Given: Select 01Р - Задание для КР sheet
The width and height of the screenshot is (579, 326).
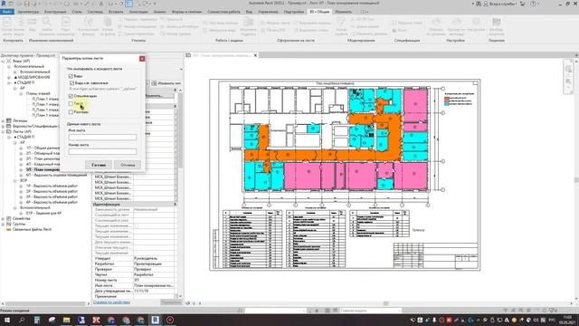Looking at the screenshot, I should click(x=43, y=214).
